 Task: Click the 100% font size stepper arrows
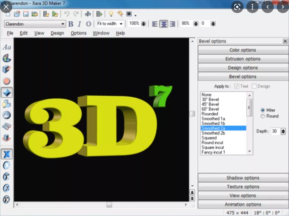144,24
